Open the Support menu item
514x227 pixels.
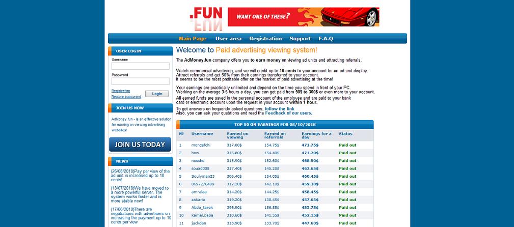tap(300, 39)
